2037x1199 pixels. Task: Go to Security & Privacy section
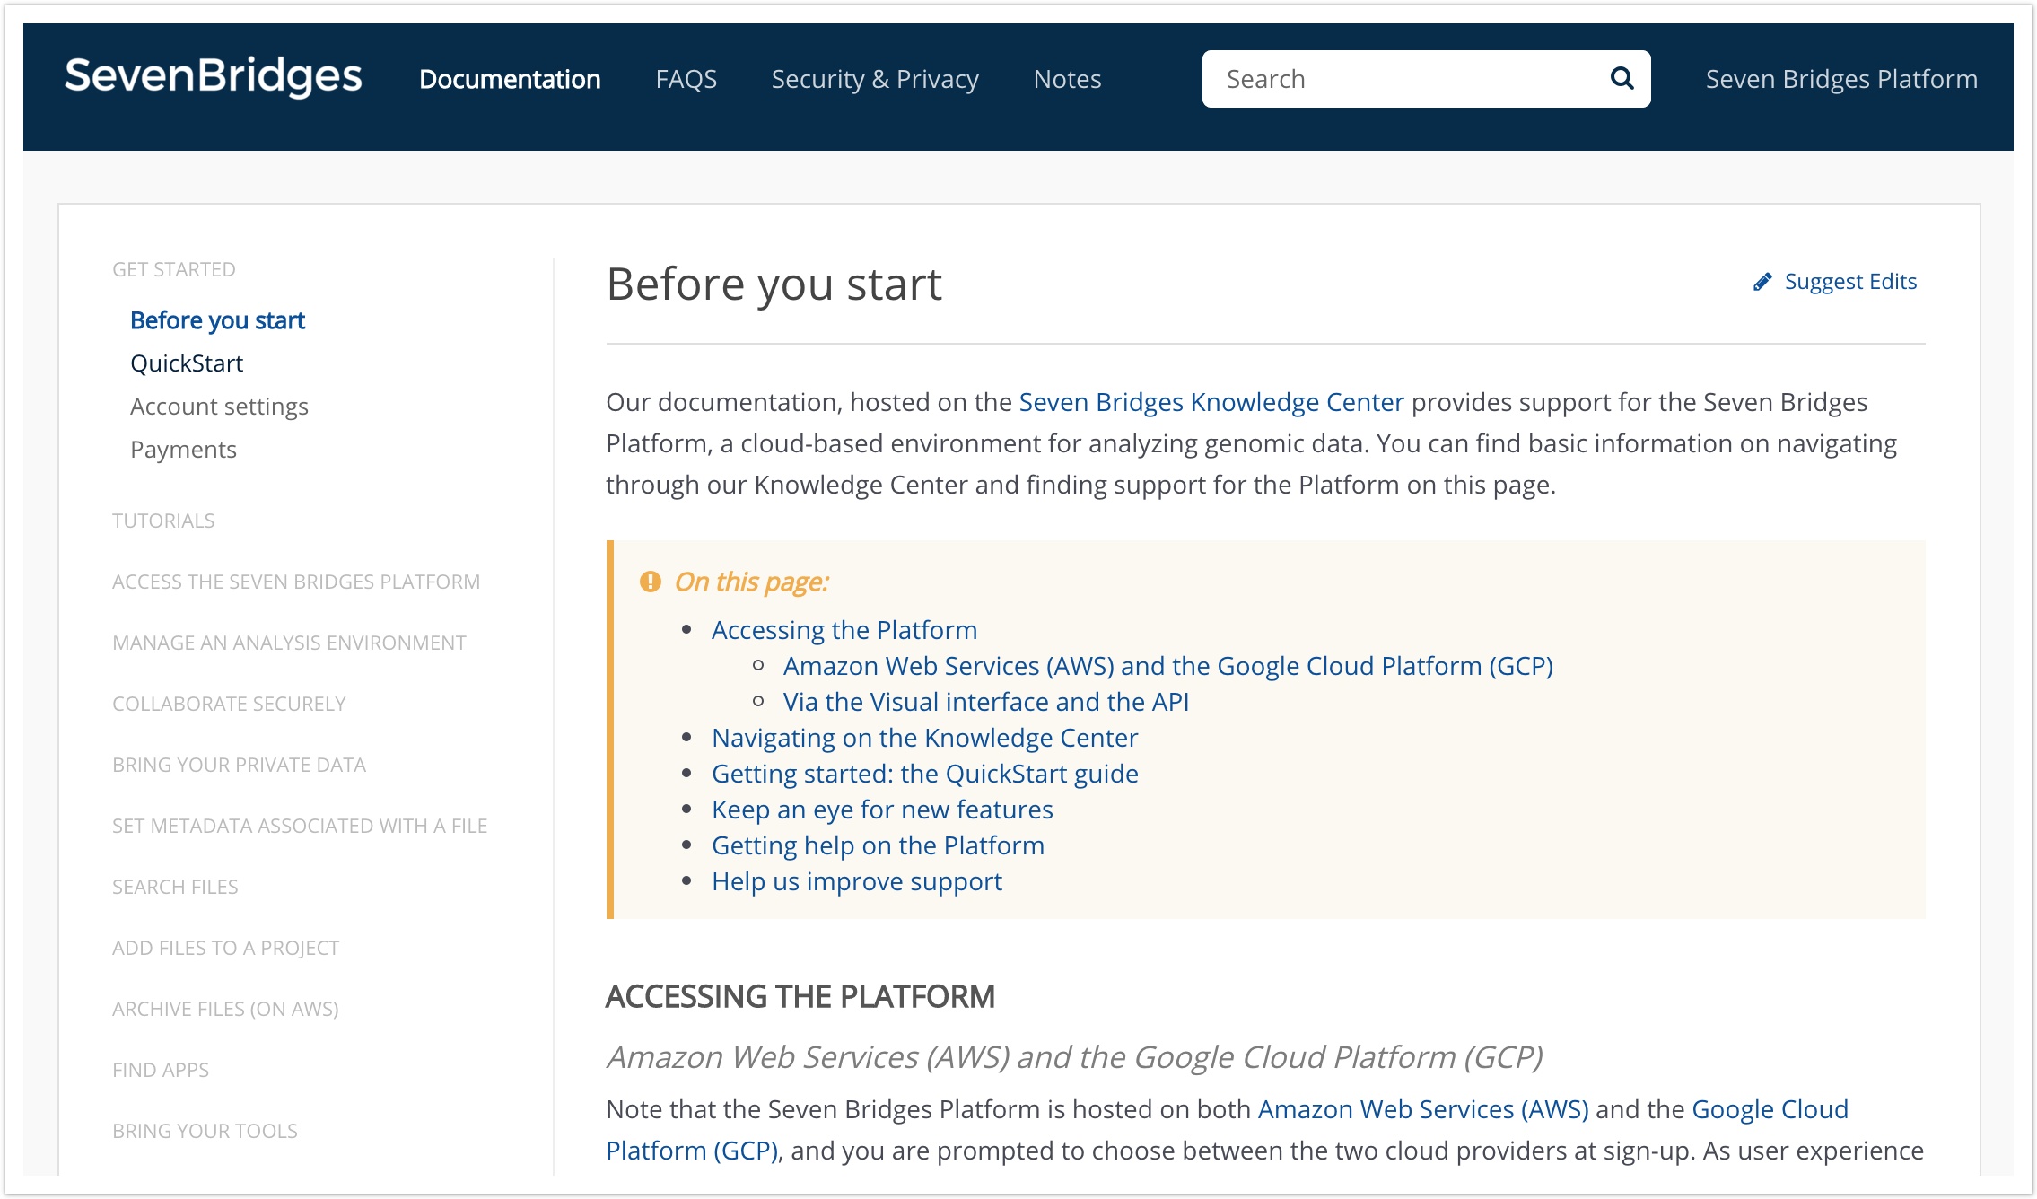click(874, 79)
